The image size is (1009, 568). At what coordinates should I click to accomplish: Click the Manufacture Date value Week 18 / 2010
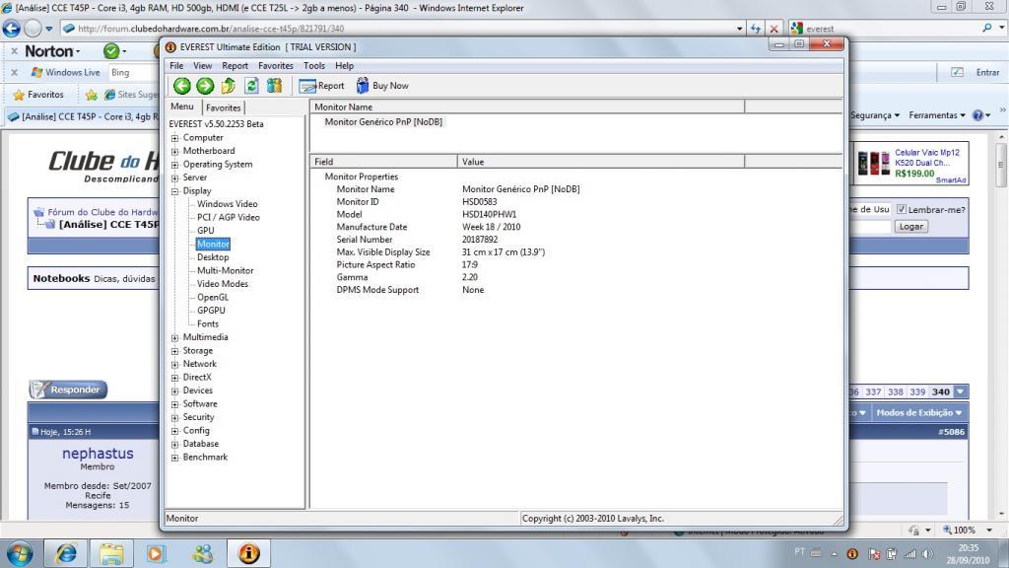click(x=491, y=227)
